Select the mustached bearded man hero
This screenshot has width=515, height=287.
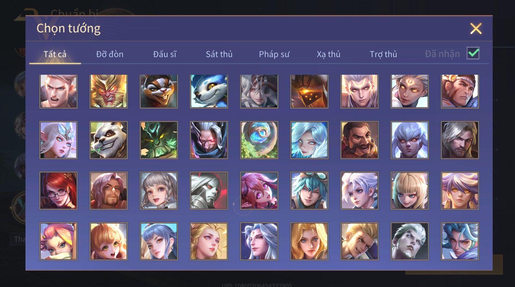point(360,140)
